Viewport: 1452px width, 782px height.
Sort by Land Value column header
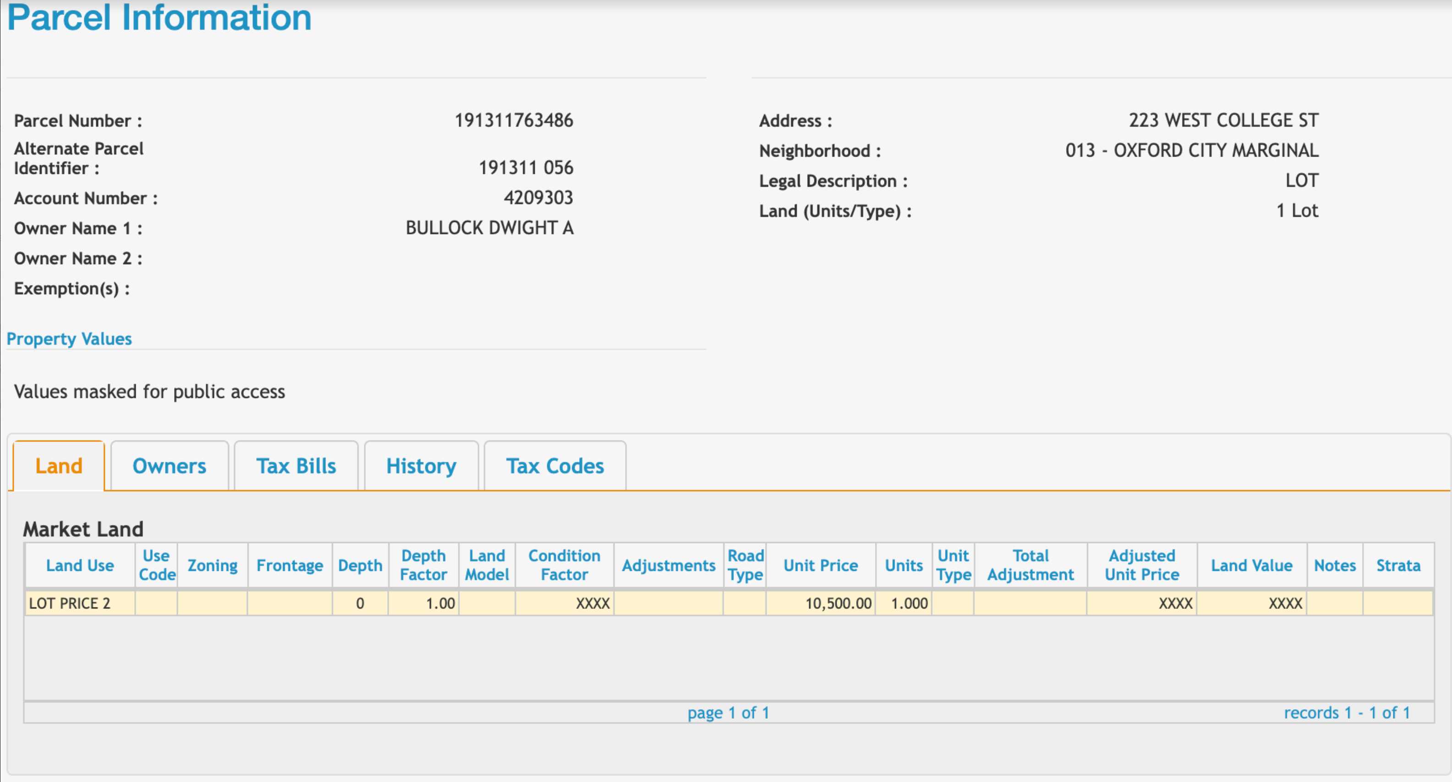pyautogui.click(x=1252, y=565)
